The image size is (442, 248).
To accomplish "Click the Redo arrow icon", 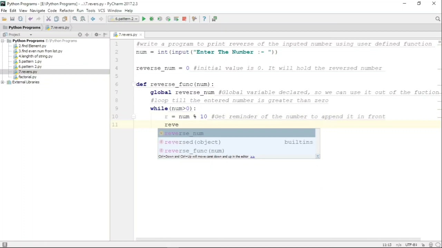I will point(38,19).
